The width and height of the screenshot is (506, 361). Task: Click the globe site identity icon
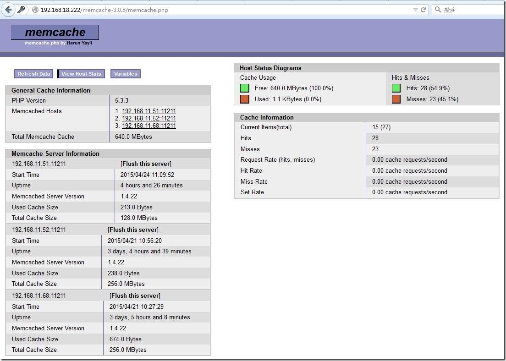[x=35, y=10]
